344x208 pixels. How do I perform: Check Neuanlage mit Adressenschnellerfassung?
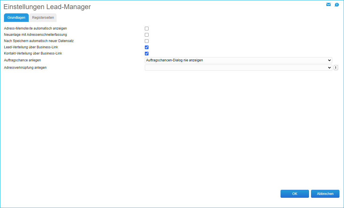pyautogui.click(x=147, y=35)
